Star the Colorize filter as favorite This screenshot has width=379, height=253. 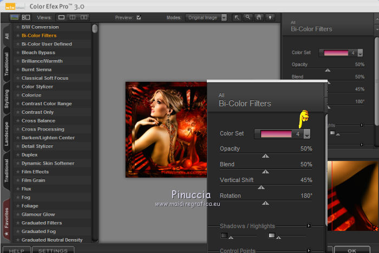click(x=18, y=95)
